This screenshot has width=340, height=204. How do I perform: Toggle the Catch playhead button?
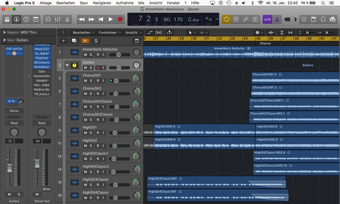(x=169, y=32)
